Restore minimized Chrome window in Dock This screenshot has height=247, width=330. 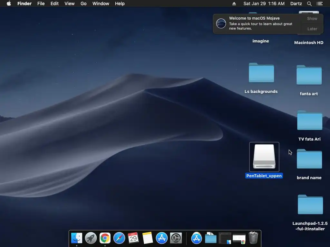click(x=239, y=239)
